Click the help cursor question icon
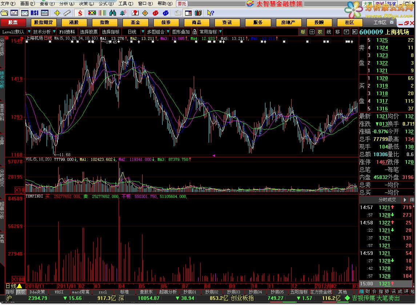The height and width of the screenshot is (305, 417). click(210, 13)
